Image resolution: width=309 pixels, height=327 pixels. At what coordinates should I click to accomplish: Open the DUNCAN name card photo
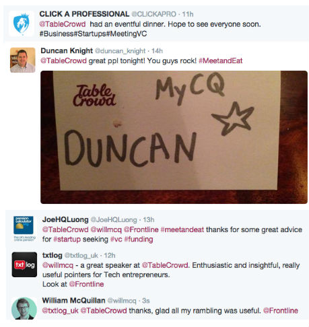coord(174,137)
